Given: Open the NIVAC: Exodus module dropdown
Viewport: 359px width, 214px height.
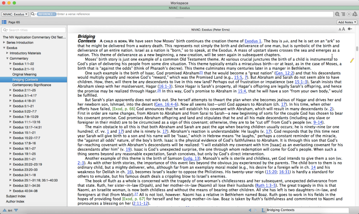Looking at the screenshot, I should pyautogui.click(x=15, y=14).
